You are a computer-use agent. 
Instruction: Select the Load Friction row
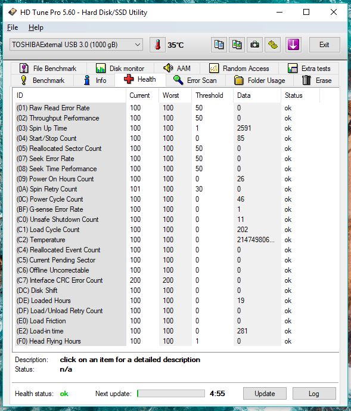(x=167, y=321)
